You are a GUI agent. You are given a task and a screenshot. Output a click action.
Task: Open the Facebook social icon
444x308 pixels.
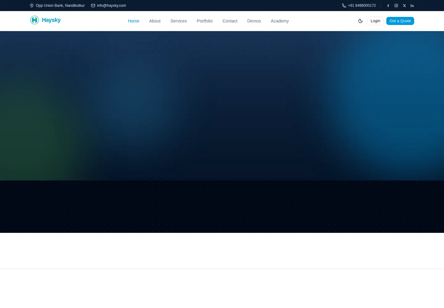pos(388,6)
